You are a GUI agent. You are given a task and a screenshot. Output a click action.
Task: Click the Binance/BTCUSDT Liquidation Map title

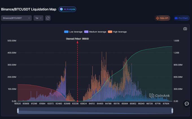[29, 9]
